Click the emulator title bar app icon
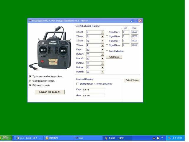Image resolution: width=189 pixels, height=142 pixels. point(30,20)
